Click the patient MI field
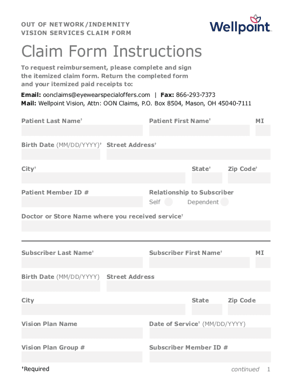 263,130
